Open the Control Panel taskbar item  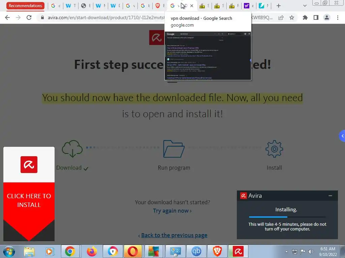pyautogui.click(x=175, y=251)
